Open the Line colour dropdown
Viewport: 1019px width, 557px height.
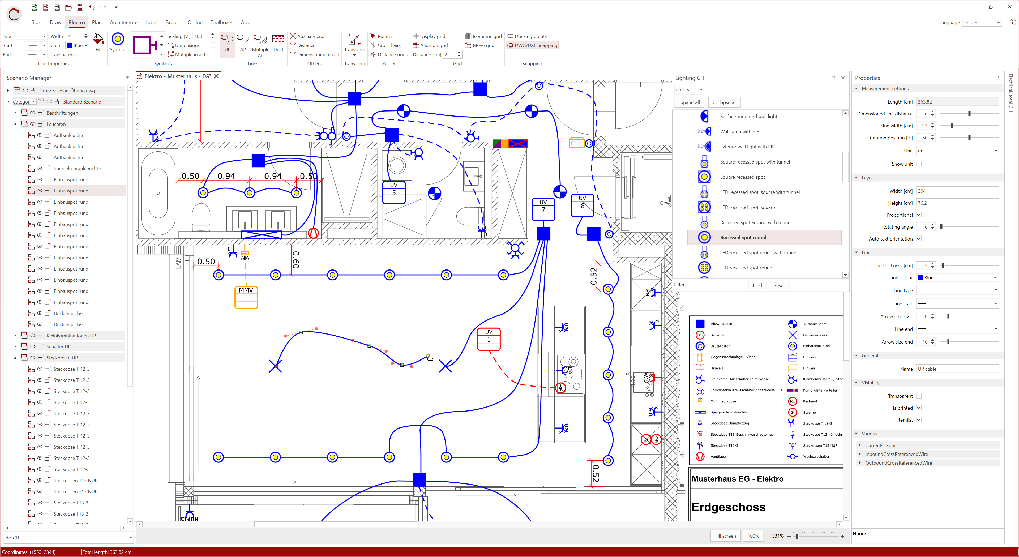click(x=957, y=278)
